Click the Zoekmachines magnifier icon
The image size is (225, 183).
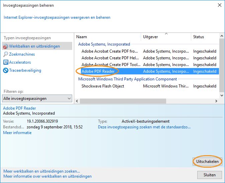pyautogui.click(x=6, y=54)
